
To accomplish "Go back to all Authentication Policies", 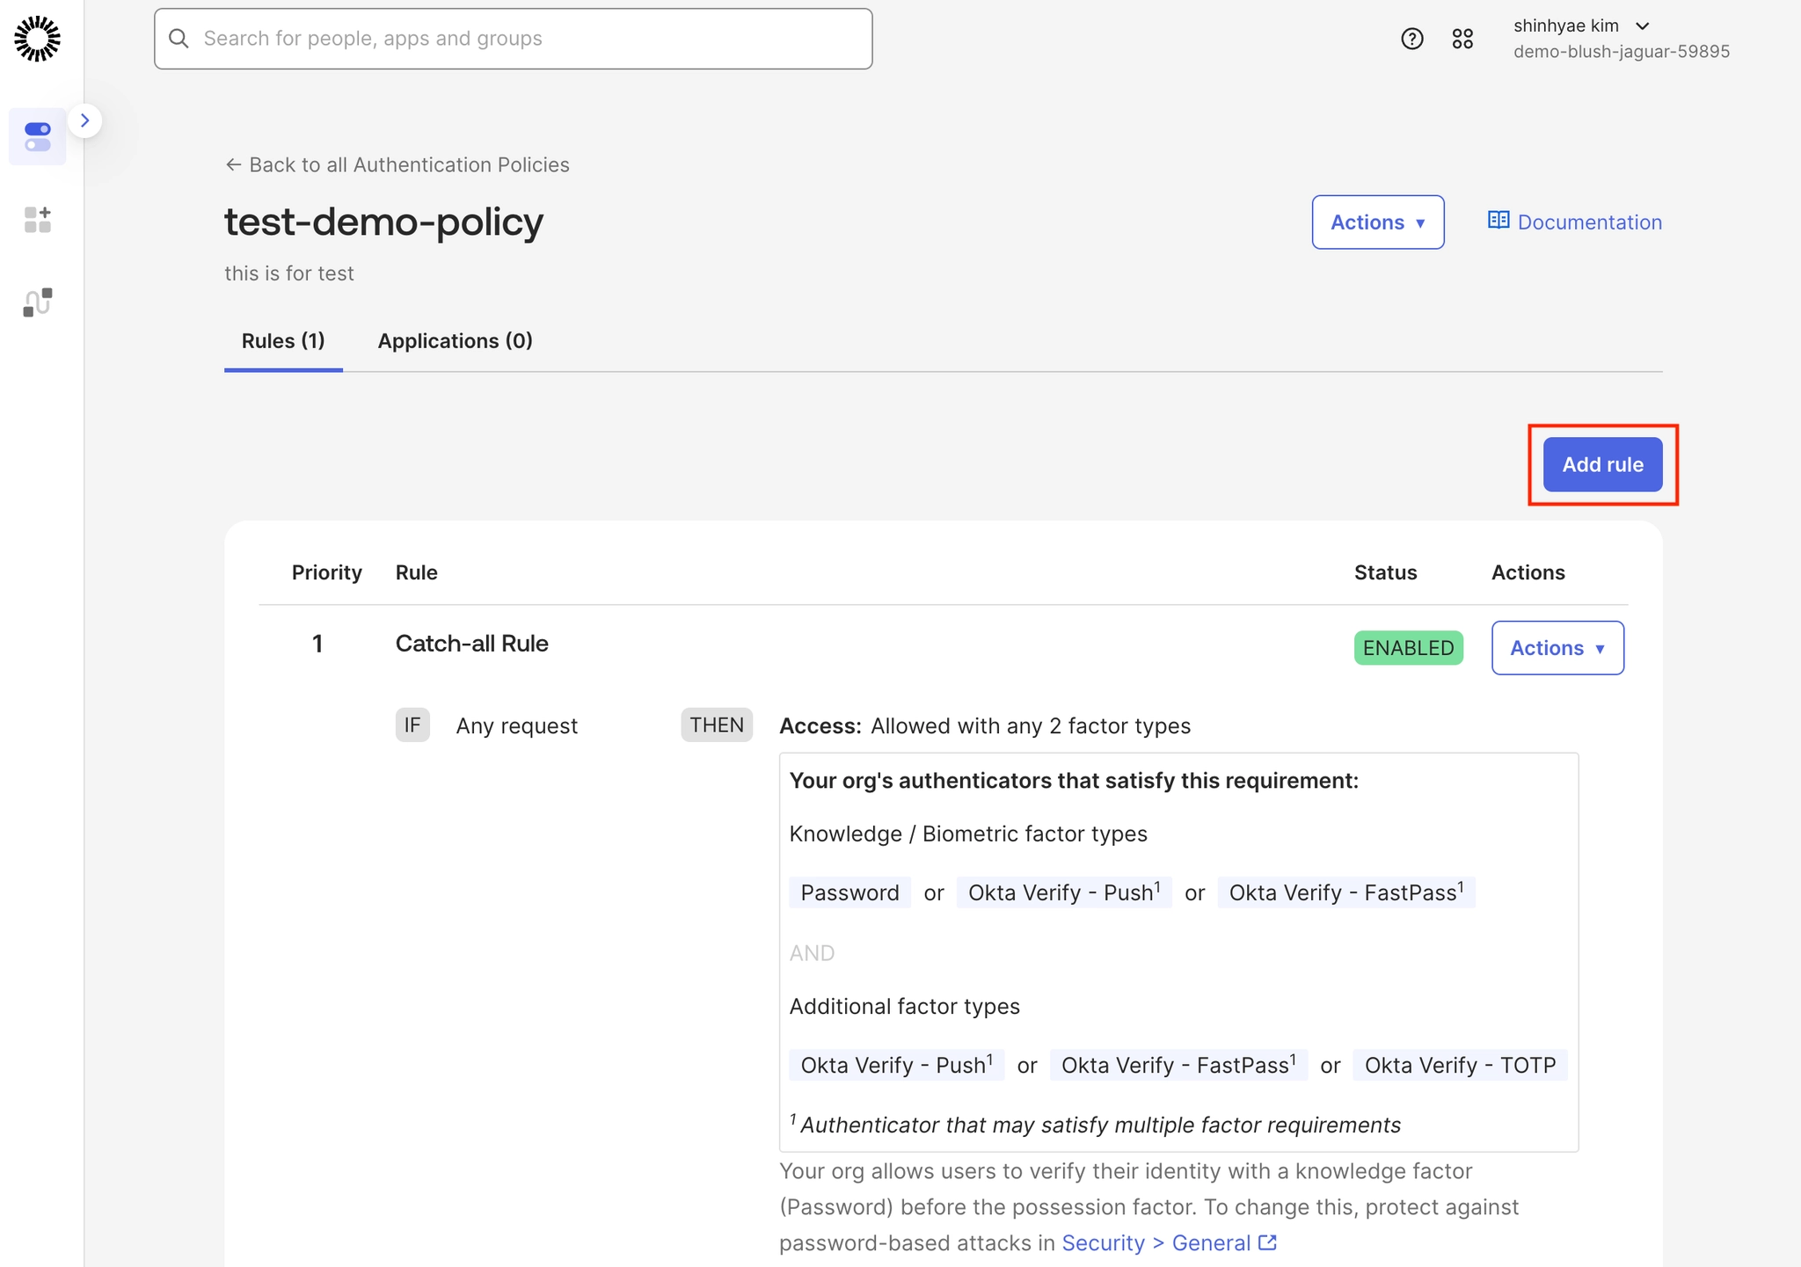I will click(x=397, y=165).
